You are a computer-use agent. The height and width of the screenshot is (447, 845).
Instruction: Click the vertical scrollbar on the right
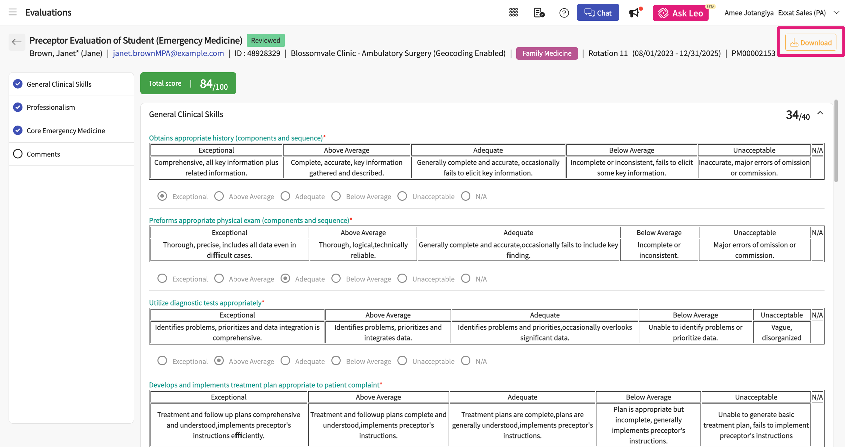836,142
